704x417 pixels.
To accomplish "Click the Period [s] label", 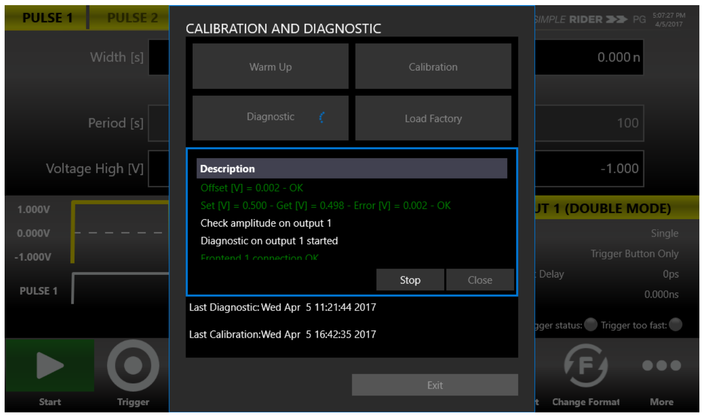I will coord(116,123).
